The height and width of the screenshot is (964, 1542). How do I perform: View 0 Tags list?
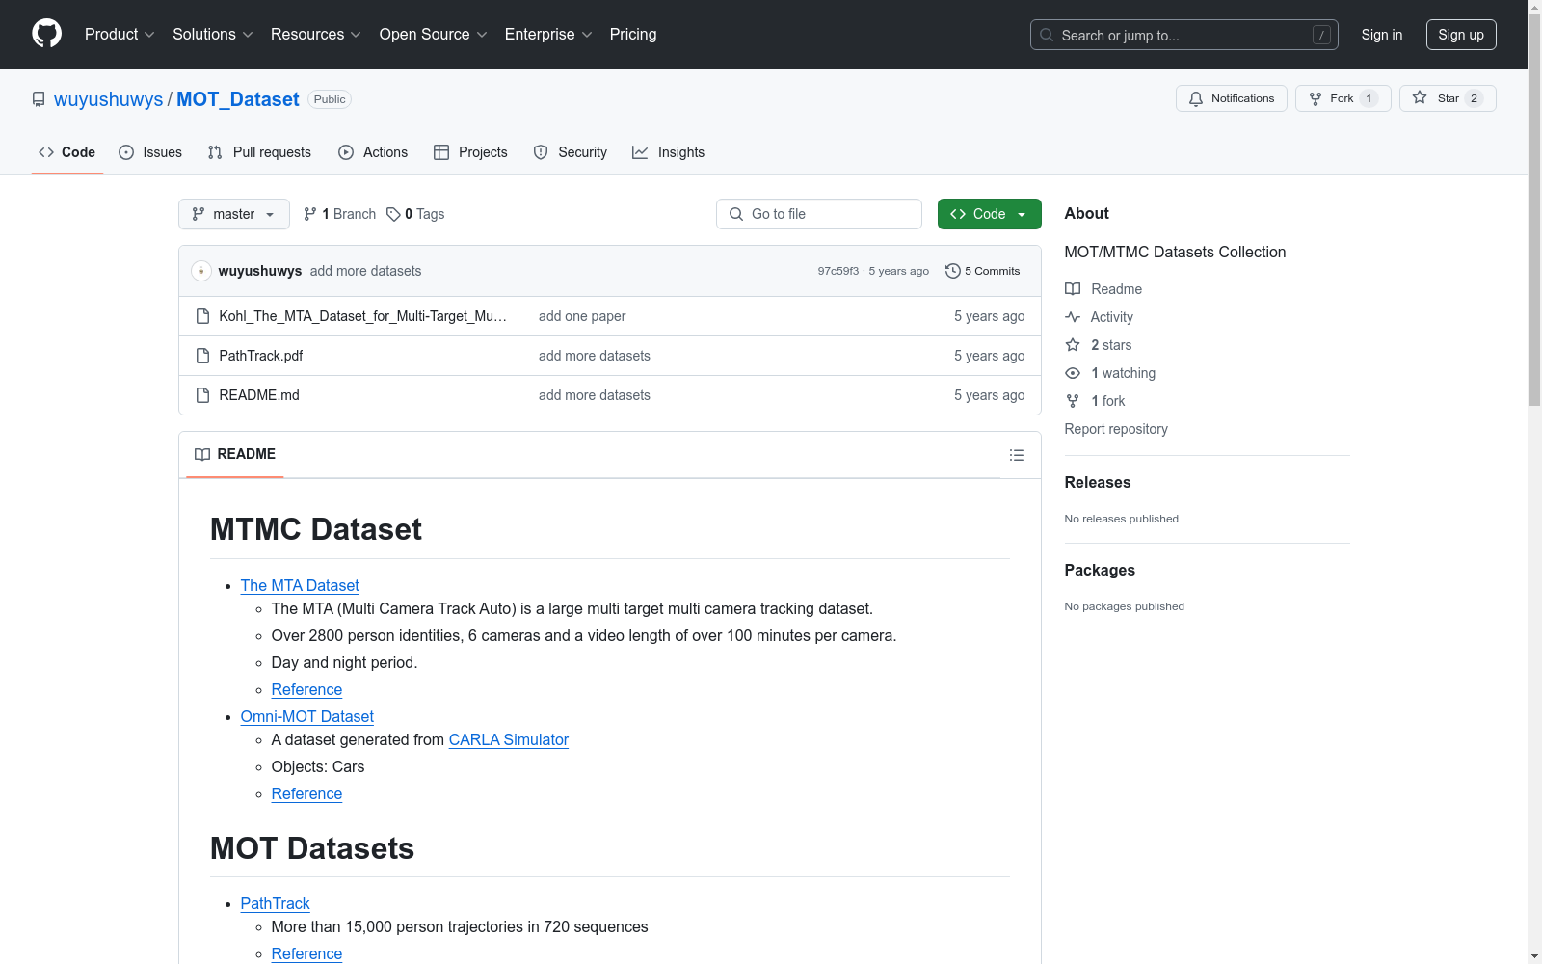415,214
